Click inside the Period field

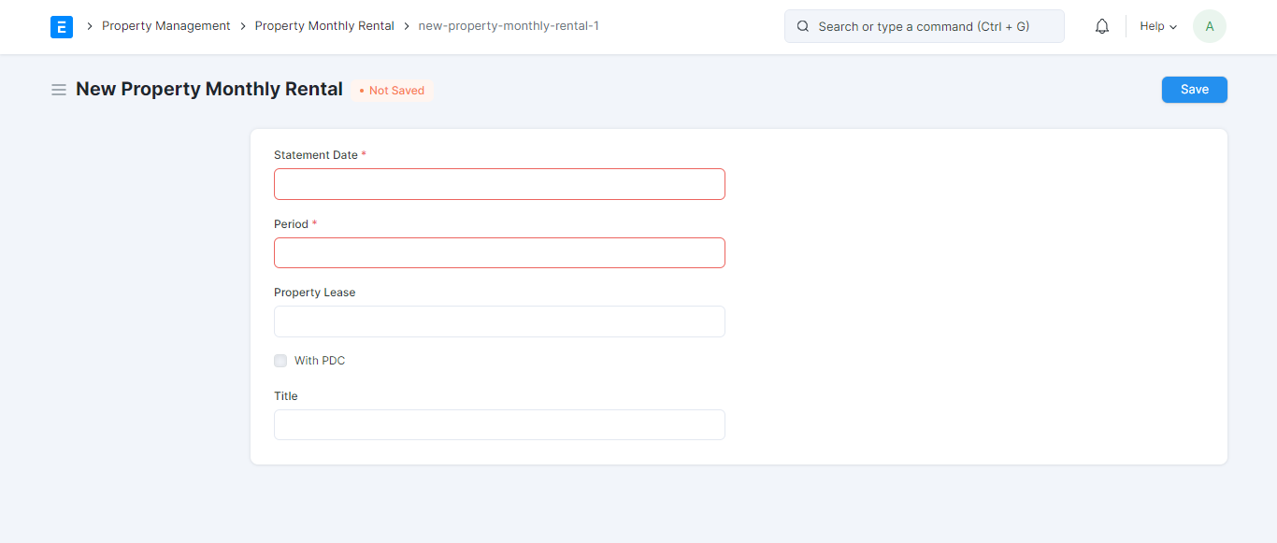(x=499, y=252)
